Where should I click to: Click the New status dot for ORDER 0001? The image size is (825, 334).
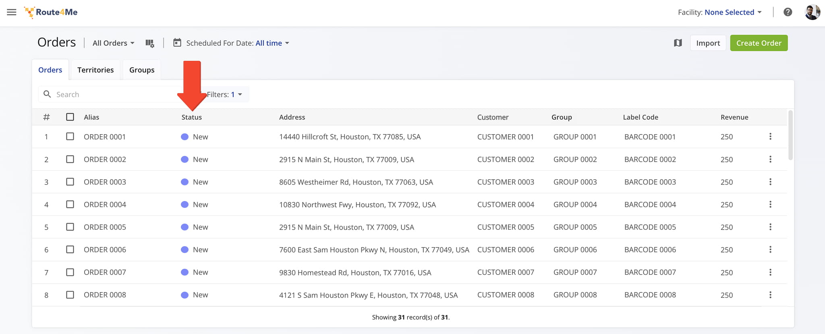pyautogui.click(x=184, y=137)
